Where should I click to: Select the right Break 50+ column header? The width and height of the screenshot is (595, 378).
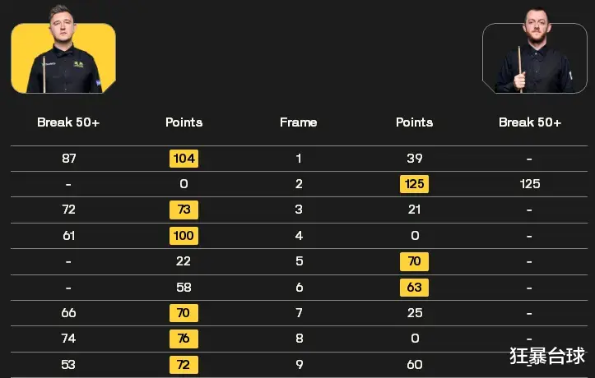(x=530, y=122)
